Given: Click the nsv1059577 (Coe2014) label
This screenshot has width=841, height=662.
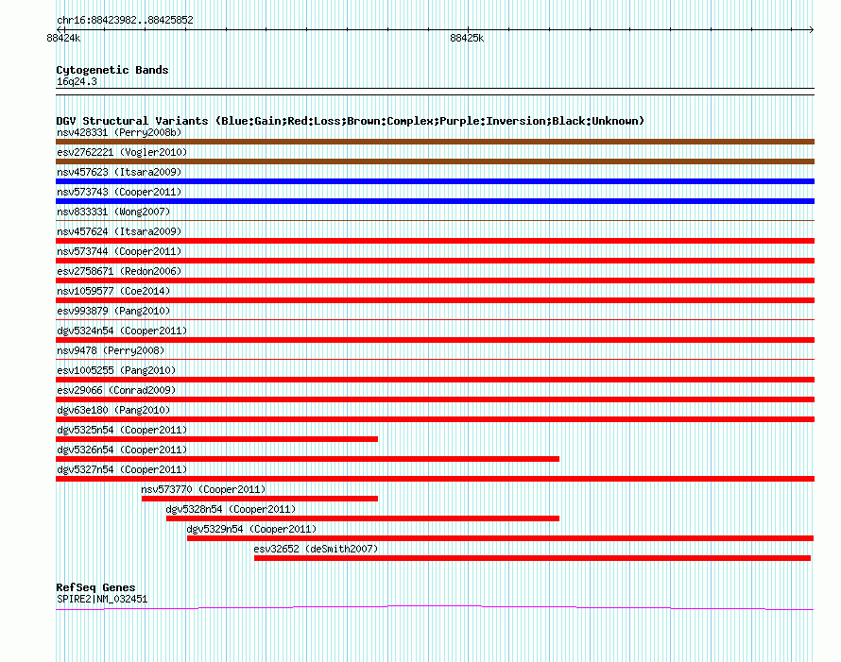Looking at the screenshot, I should [x=113, y=291].
